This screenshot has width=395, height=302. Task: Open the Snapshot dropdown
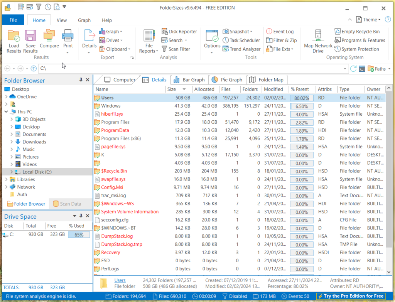(x=237, y=32)
